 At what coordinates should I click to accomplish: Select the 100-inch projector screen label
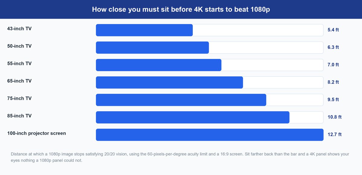coord(37,133)
